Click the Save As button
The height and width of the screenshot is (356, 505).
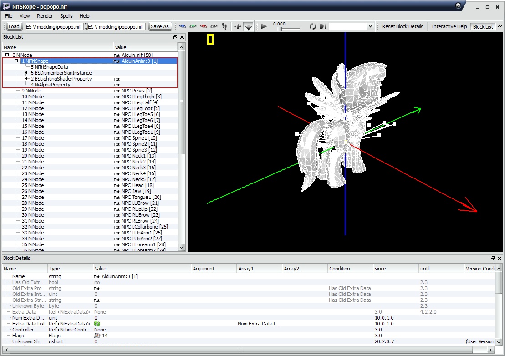pyautogui.click(x=160, y=26)
